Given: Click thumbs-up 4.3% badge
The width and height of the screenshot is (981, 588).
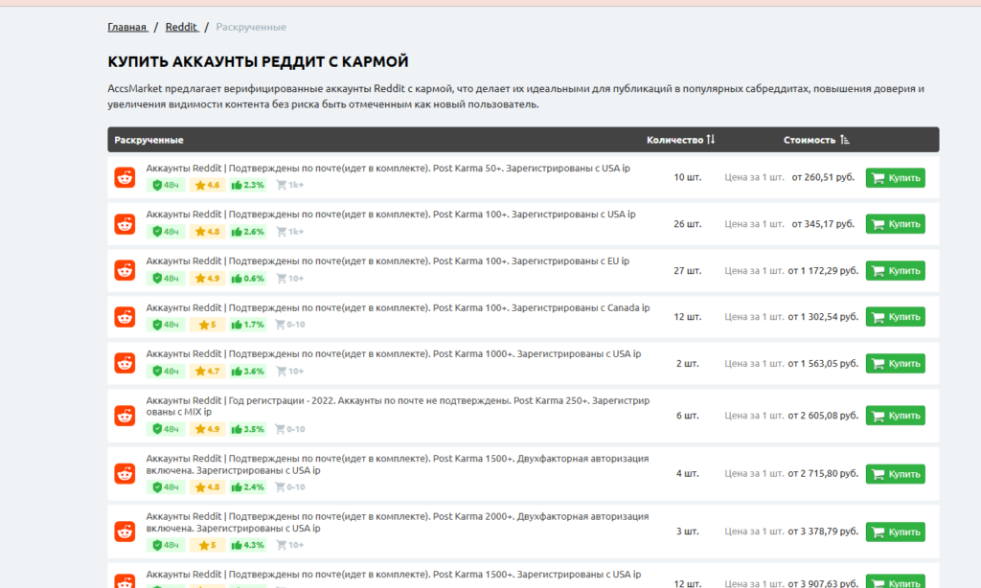Looking at the screenshot, I should [x=248, y=545].
